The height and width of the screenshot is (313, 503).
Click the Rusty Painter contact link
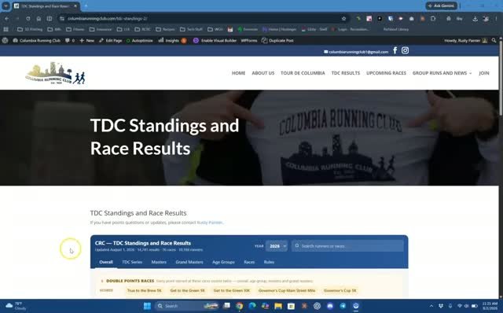tap(210, 223)
